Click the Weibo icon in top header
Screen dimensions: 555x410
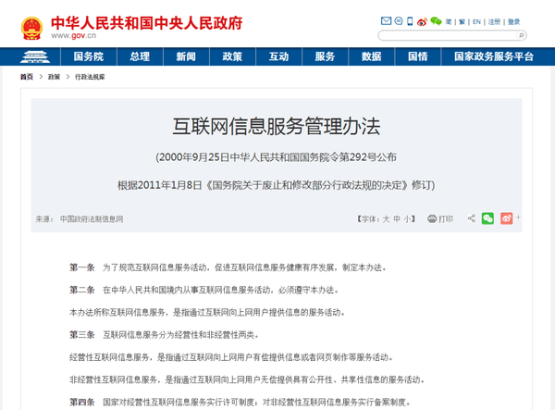tap(422, 21)
